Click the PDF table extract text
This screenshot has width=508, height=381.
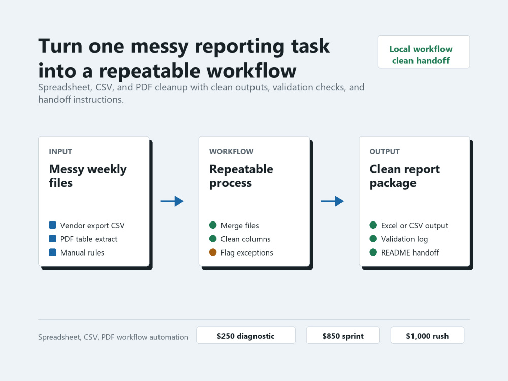[x=89, y=239]
